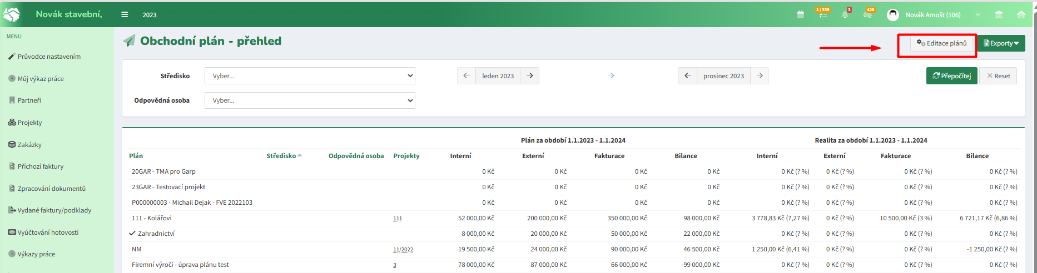The image size is (1037, 273).
Task: Click the bank building icon in the header
Action: click(x=999, y=15)
